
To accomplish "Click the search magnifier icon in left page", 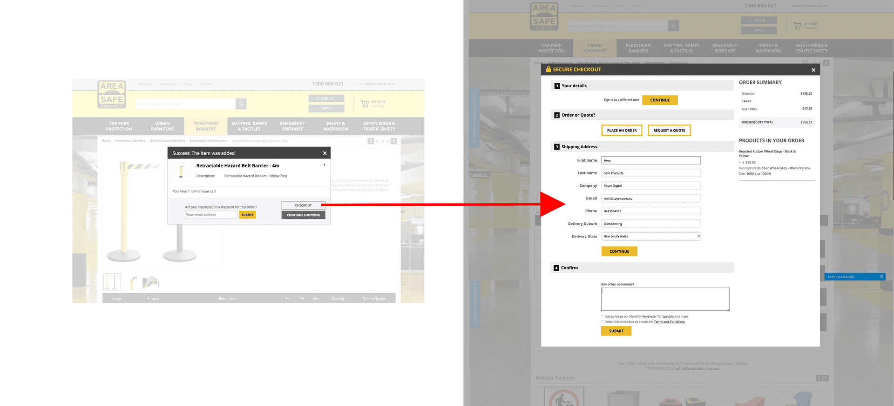I will pyautogui.click(x=241, y=104).
